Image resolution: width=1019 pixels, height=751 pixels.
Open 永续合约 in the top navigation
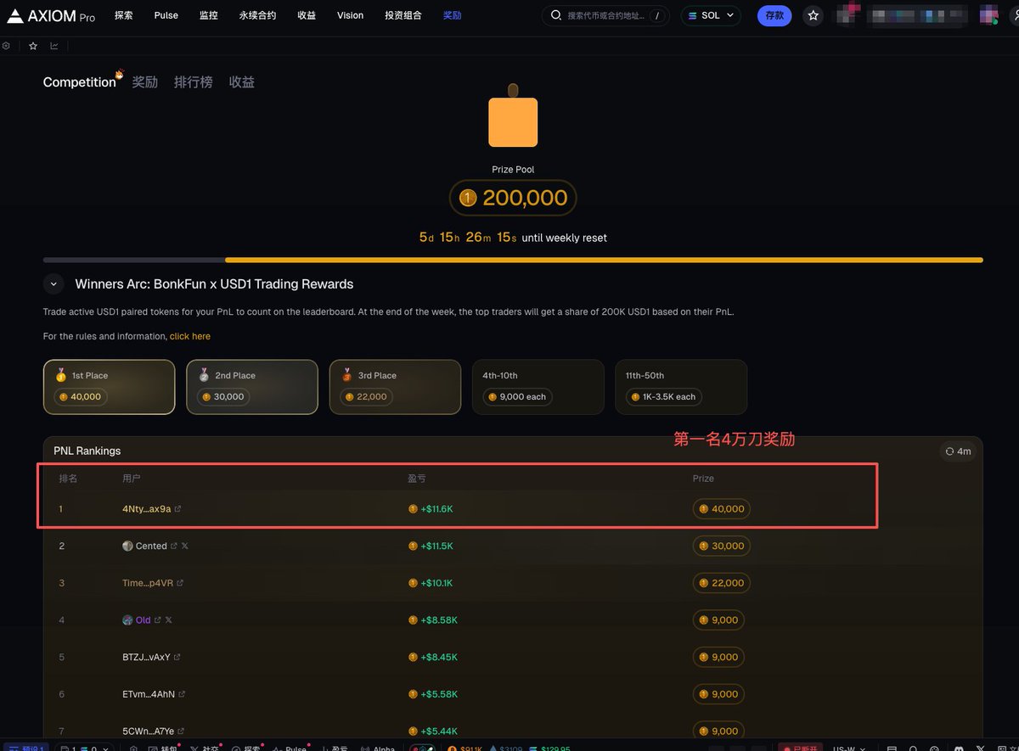pyautogui.click(x=257, y=15)
